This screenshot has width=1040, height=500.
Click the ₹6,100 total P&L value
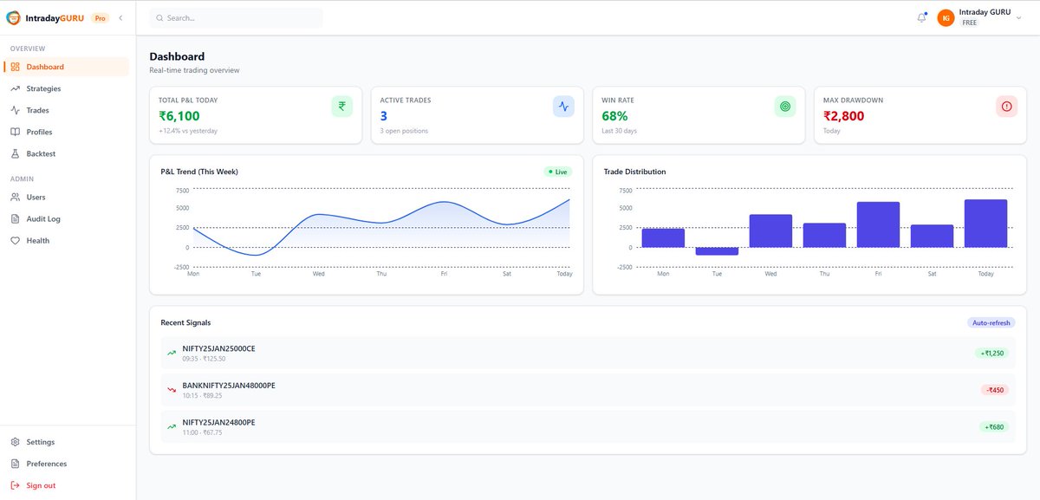pos(179,115)
